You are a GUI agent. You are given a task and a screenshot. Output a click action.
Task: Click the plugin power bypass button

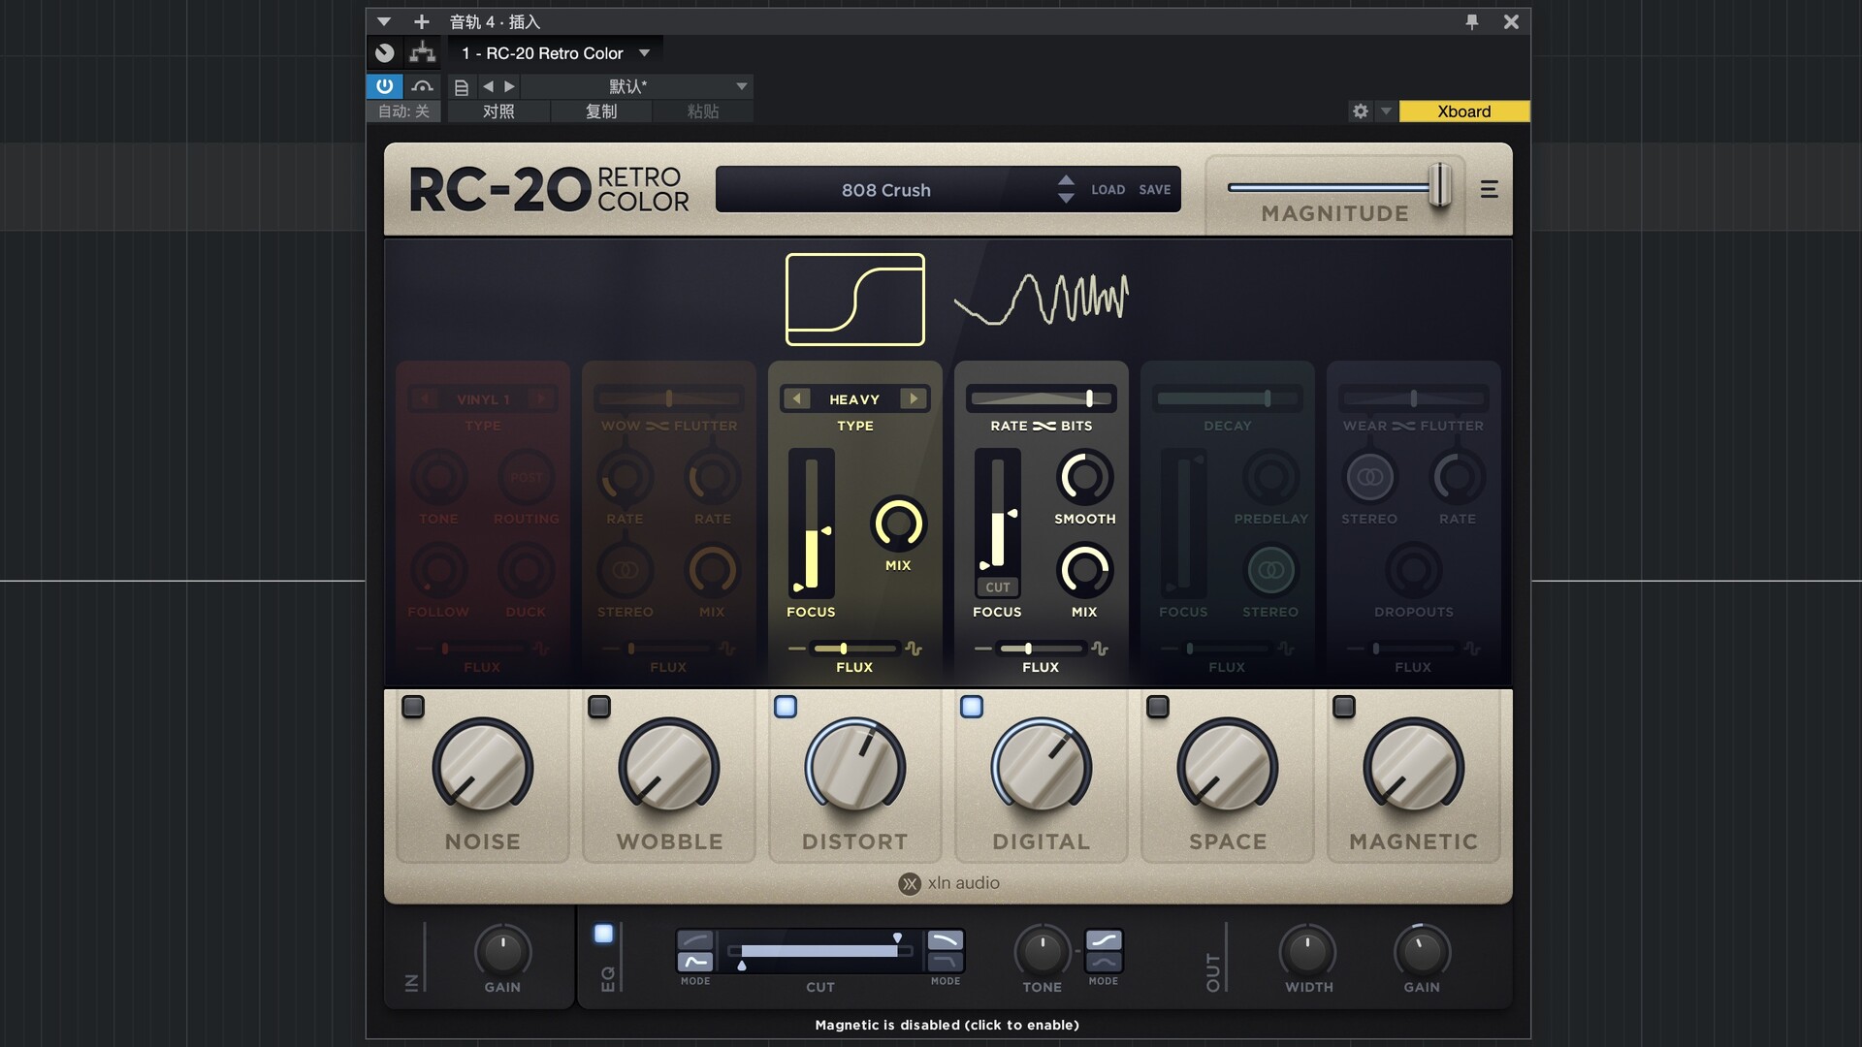[x=384, y=86]
